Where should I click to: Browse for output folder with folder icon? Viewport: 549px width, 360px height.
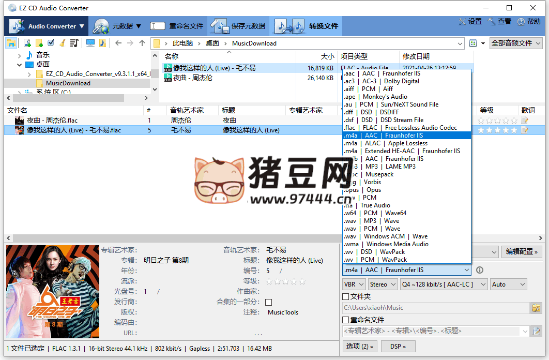pos(537,308)
